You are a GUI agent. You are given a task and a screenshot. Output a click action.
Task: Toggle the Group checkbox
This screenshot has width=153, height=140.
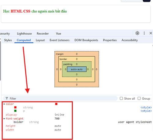(x=139, y=98)
